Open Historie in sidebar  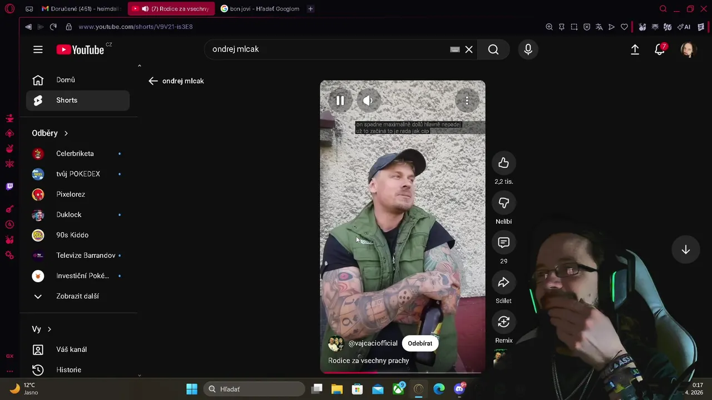tap(78, 370)
